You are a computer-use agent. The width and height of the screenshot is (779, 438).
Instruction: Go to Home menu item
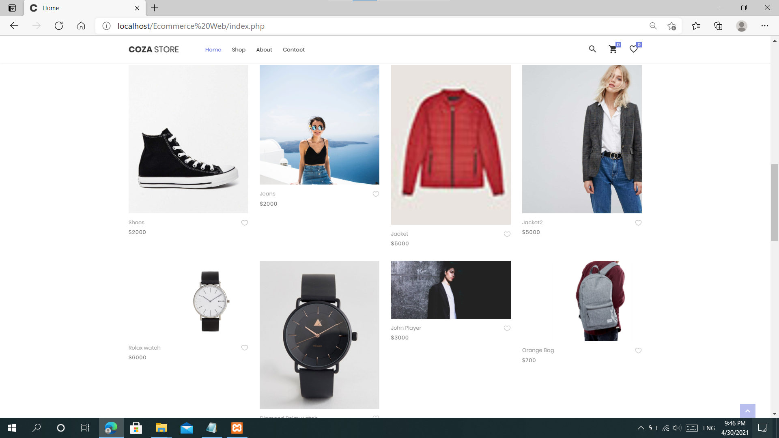[x=213, y=49]
